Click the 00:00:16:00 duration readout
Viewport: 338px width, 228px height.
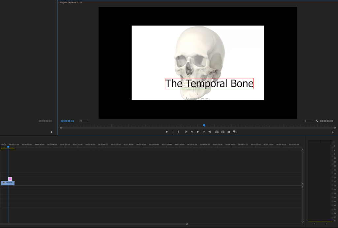pyautogui.click(x=326, y=121)
